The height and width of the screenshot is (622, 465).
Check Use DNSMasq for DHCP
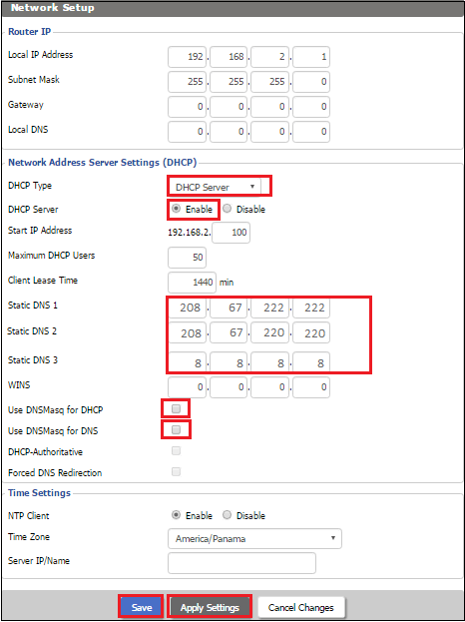(176, 409)
